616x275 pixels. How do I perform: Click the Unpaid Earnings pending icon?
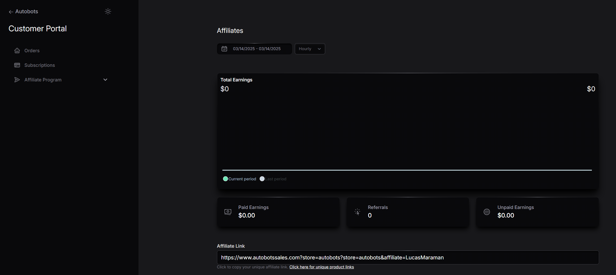coord(487,212)
